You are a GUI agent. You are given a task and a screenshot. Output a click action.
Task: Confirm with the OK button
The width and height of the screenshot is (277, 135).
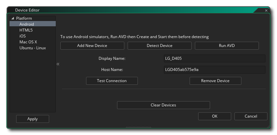click(x=214, y=116)
